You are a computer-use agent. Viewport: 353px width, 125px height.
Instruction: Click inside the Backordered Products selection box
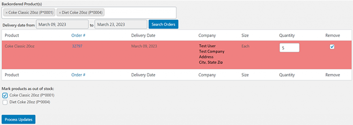pyautogui.click(x=89, y=13)
